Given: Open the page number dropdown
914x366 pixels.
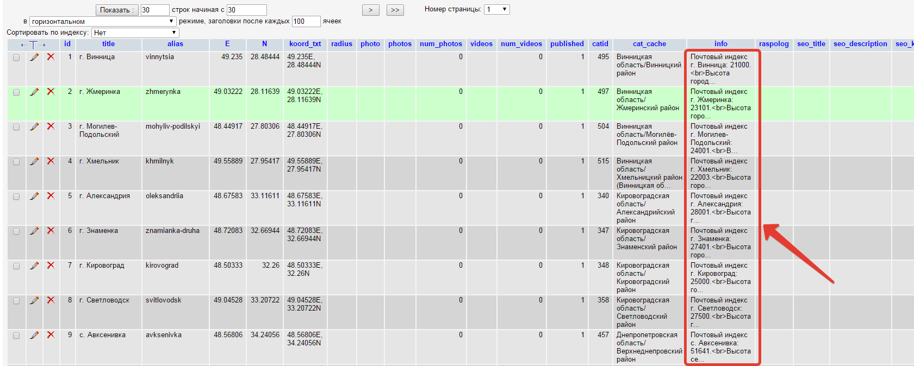Looking at the screenshot, I should tap(497, 9).
